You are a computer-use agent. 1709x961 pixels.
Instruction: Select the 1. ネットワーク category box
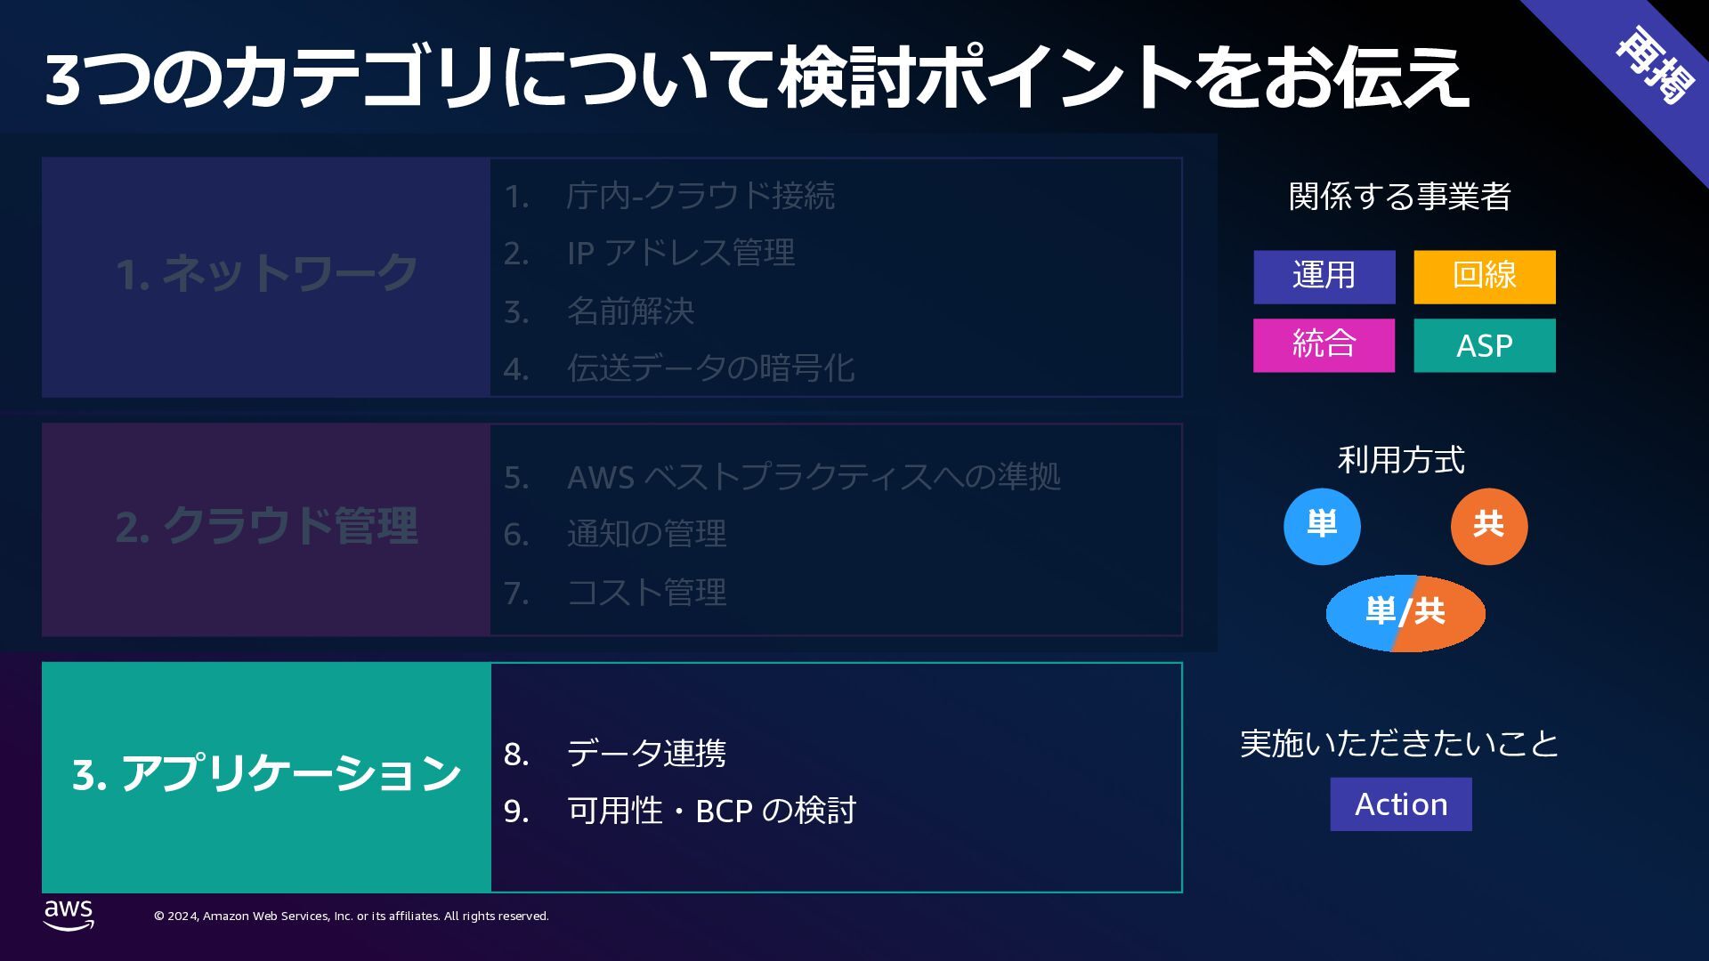point(266,276)
